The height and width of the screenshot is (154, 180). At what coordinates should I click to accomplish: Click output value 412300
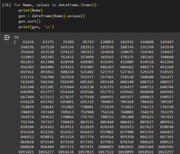coord(47,62)
